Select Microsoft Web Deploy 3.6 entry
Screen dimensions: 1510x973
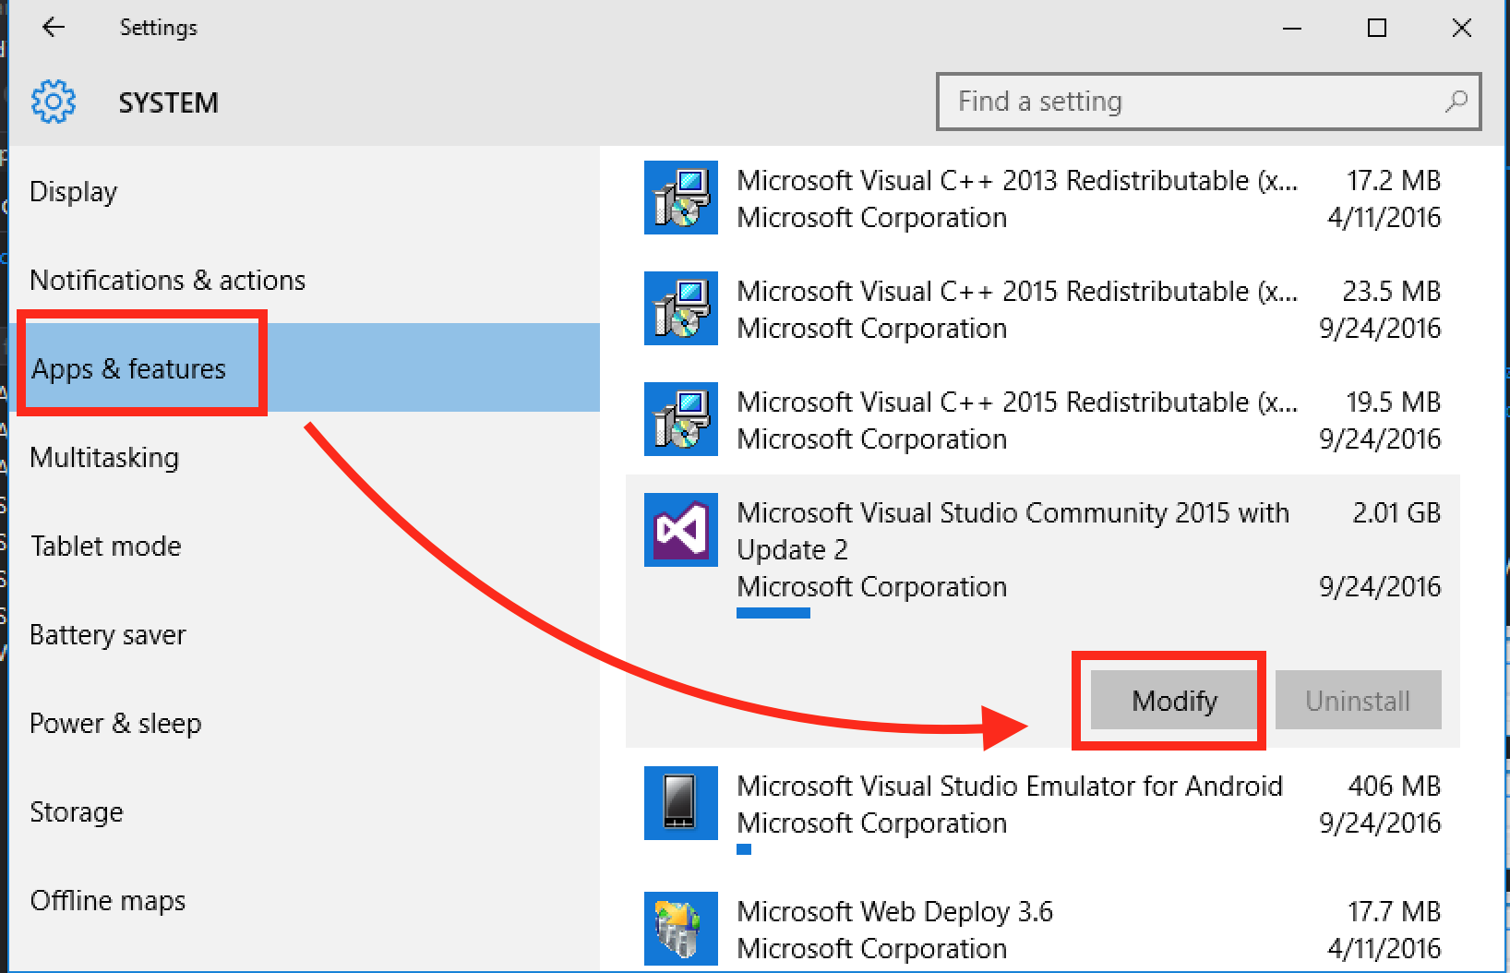click(1043, 929)
